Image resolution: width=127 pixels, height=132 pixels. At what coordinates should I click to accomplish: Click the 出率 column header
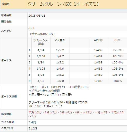tap(117, 40)
